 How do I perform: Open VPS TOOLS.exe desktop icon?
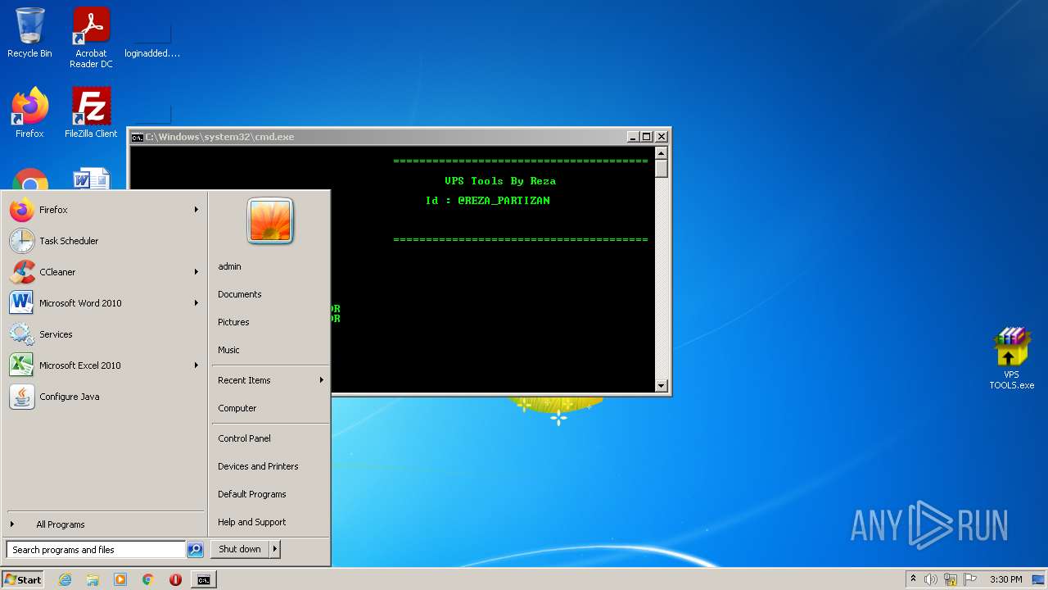point(1011,359)
